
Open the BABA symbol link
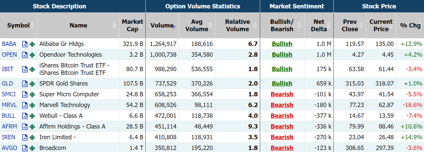9,44
